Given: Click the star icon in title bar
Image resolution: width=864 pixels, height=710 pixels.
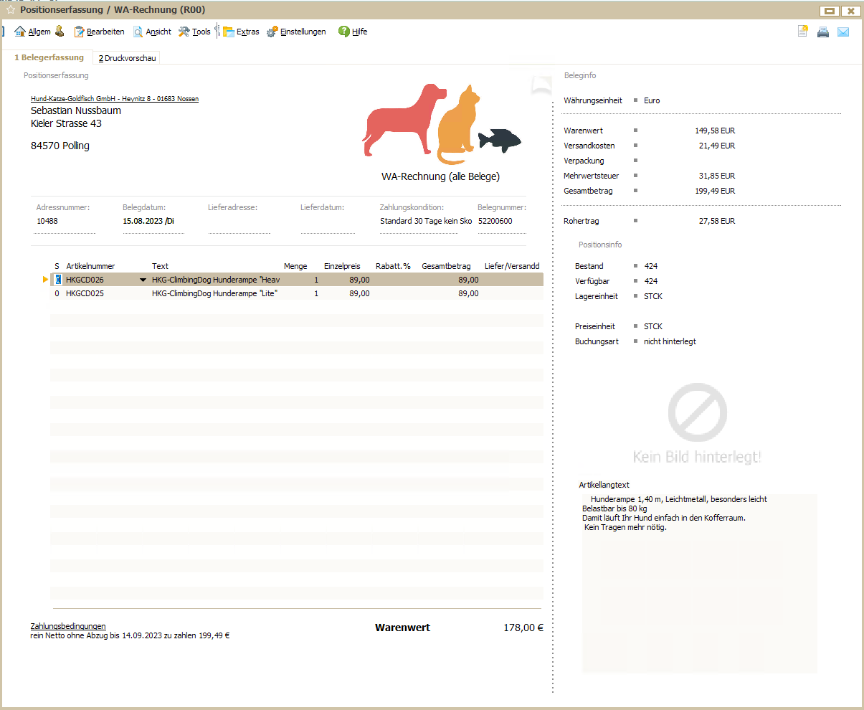Looking at the screenshot, I should 10,10.
